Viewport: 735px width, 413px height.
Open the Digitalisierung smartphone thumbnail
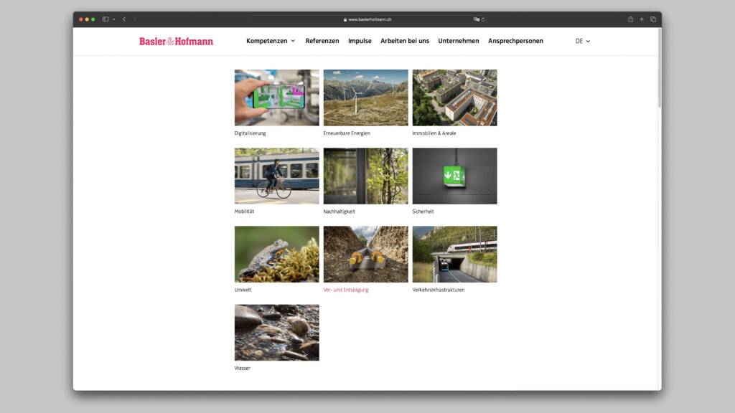[276, 98]
